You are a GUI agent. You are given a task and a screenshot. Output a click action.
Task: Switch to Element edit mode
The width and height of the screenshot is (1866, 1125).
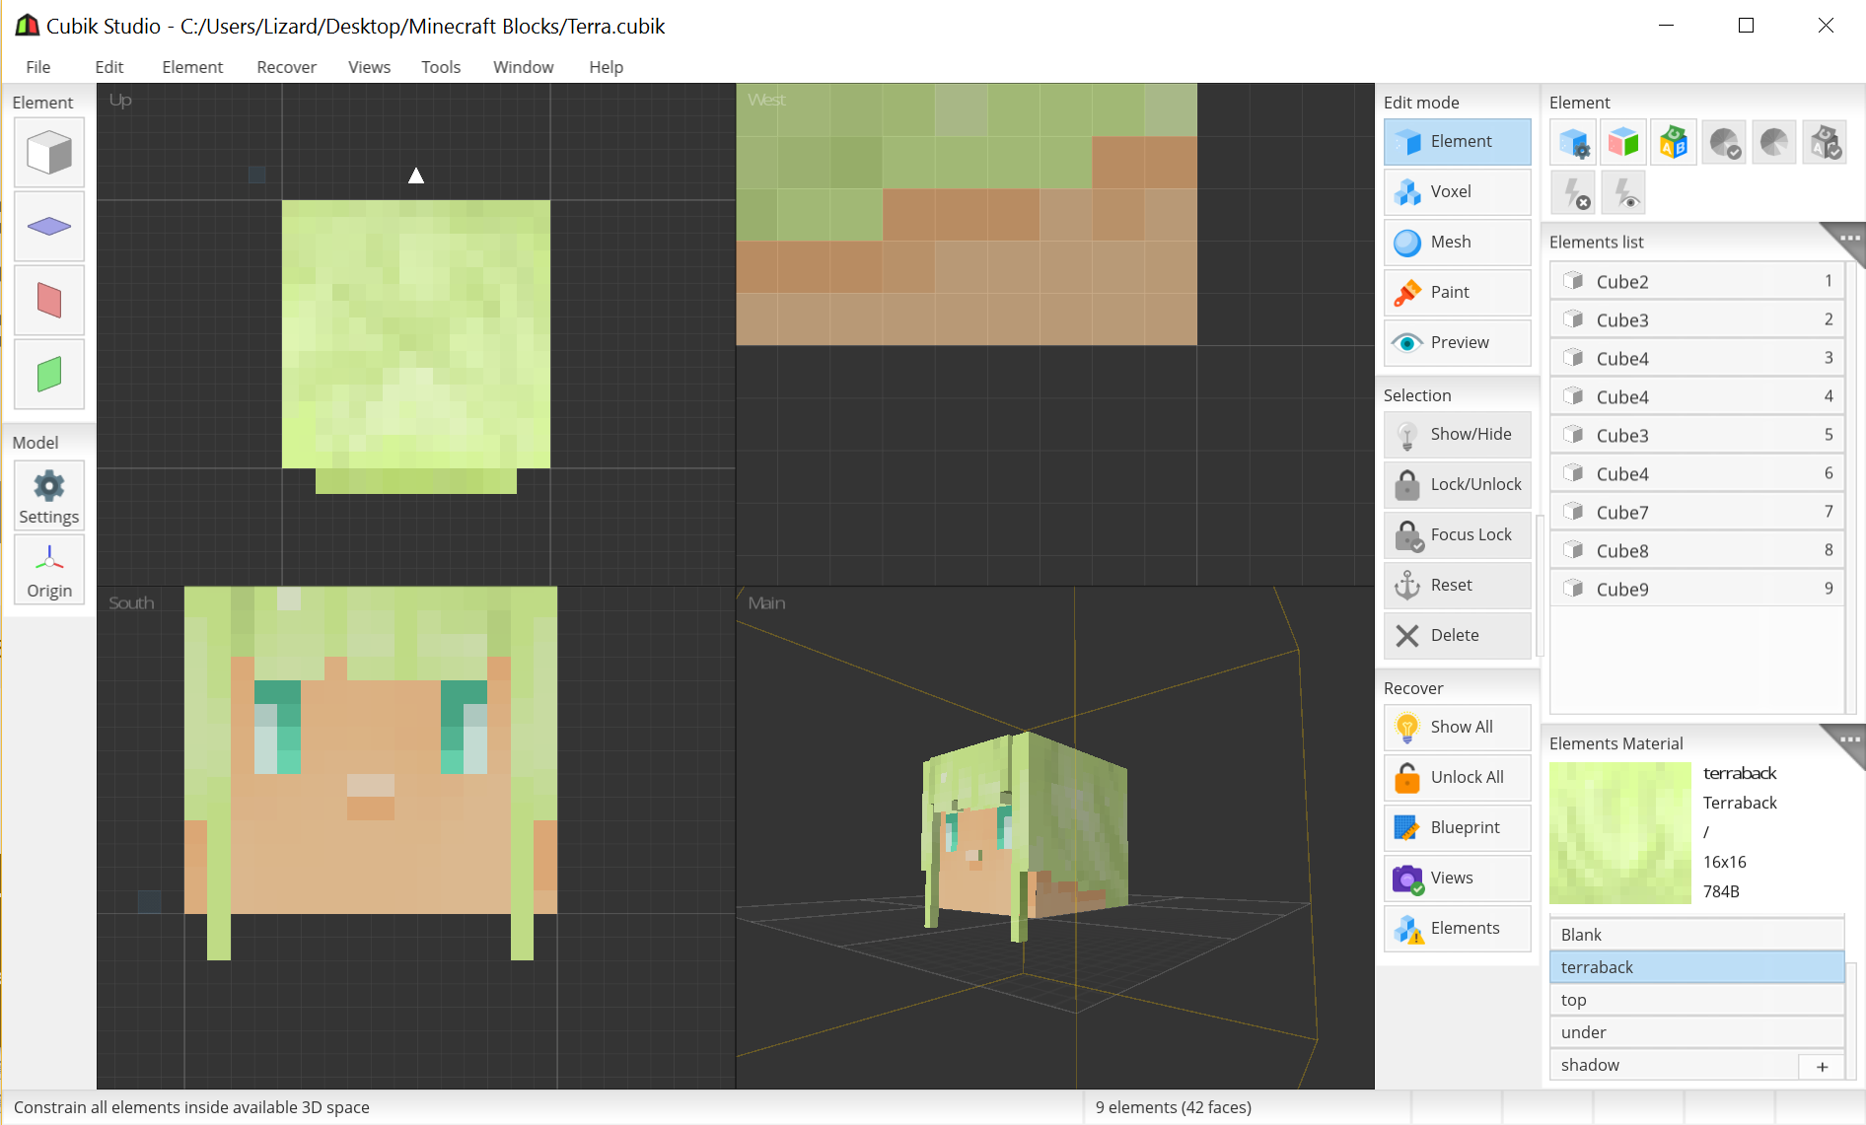1458,142
